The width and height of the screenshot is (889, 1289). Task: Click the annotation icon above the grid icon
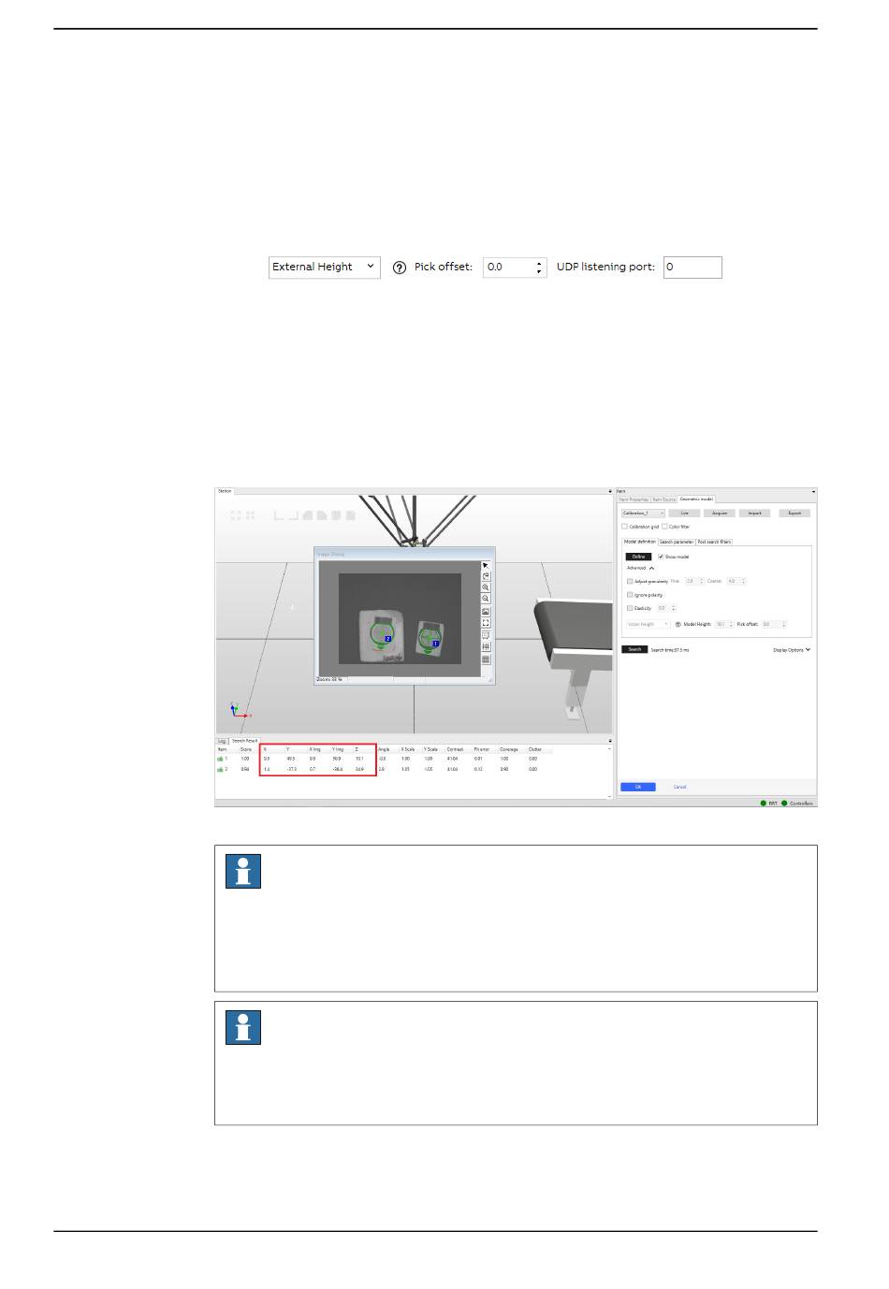tap(486, 635)
